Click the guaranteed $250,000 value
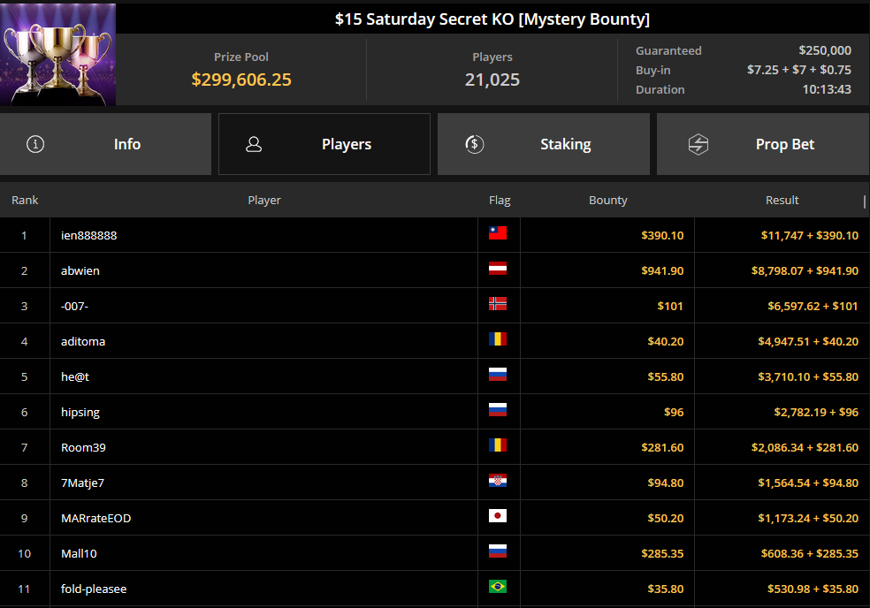 coord(825,50)
